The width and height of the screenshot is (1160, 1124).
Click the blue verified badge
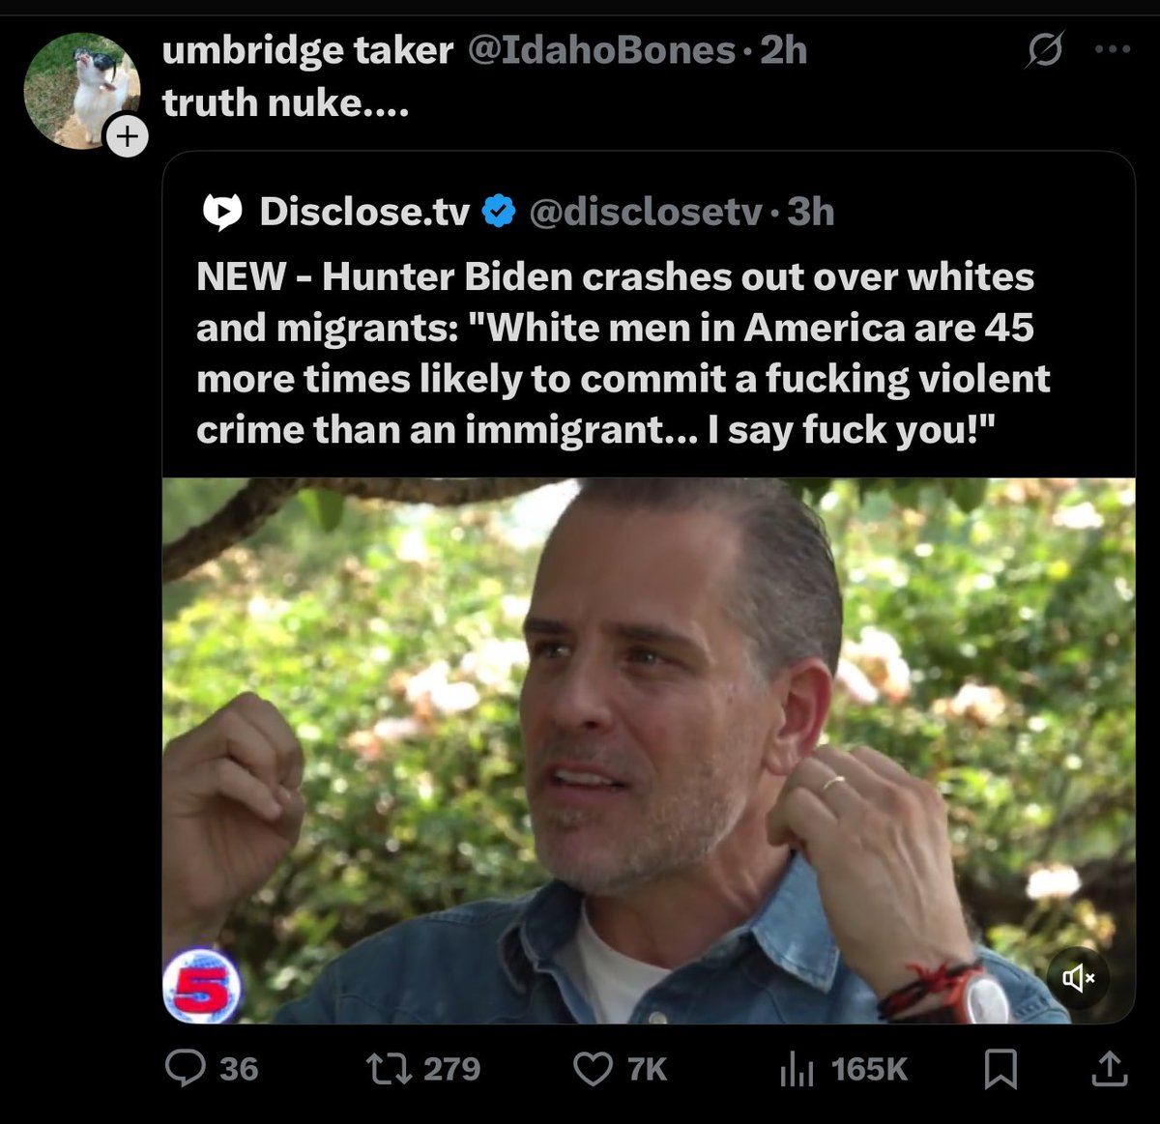499,211
